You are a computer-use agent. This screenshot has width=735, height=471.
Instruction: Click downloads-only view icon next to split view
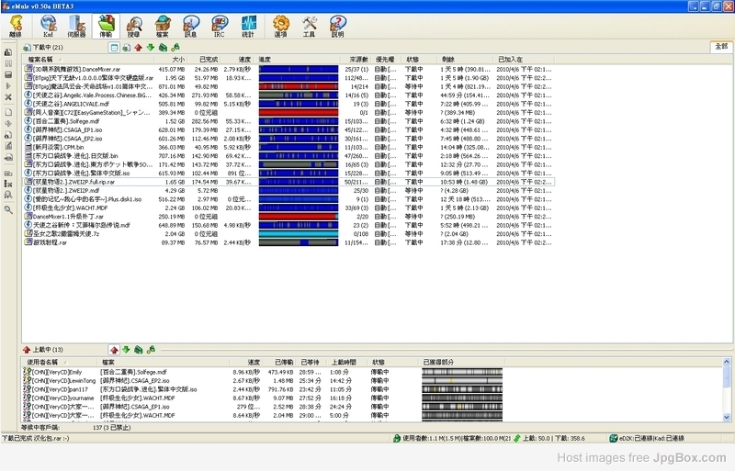coord(126,48)
